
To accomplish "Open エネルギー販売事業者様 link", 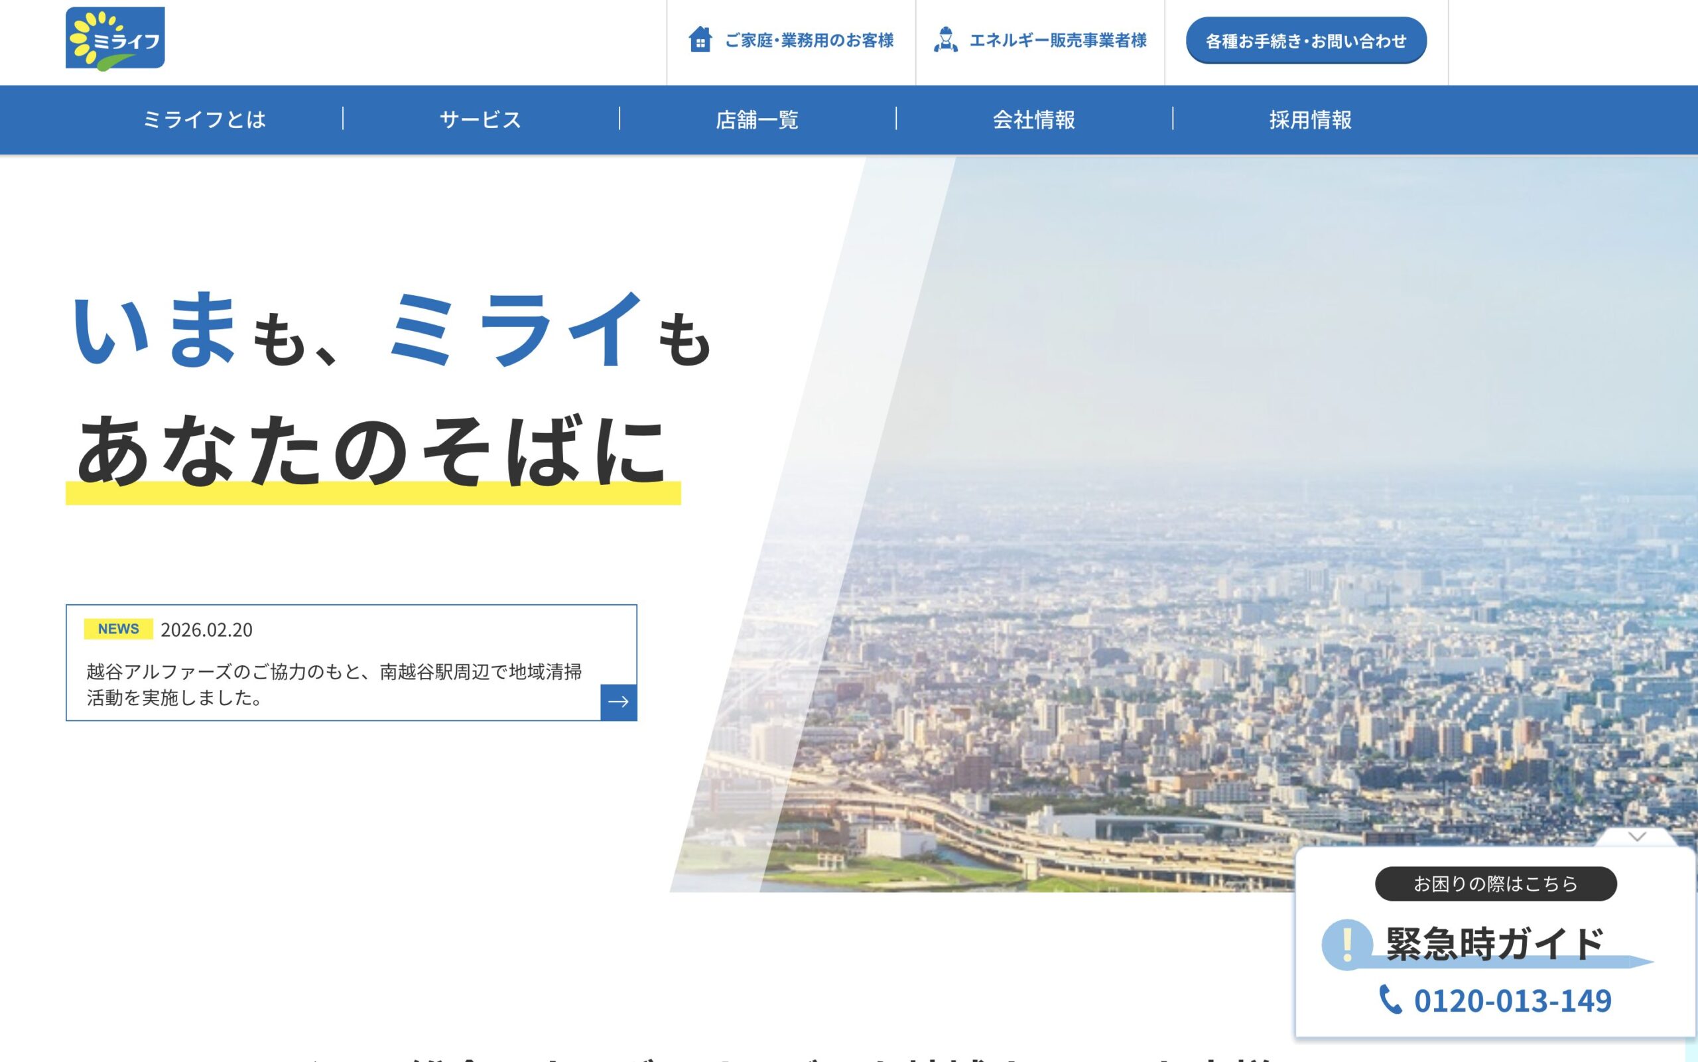I will point(1057,40).
